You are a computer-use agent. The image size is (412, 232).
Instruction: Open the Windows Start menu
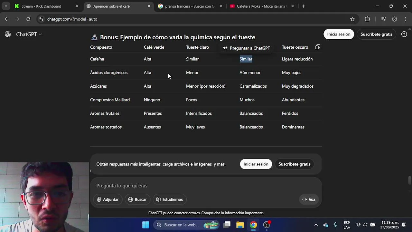[x=146, y=225]
